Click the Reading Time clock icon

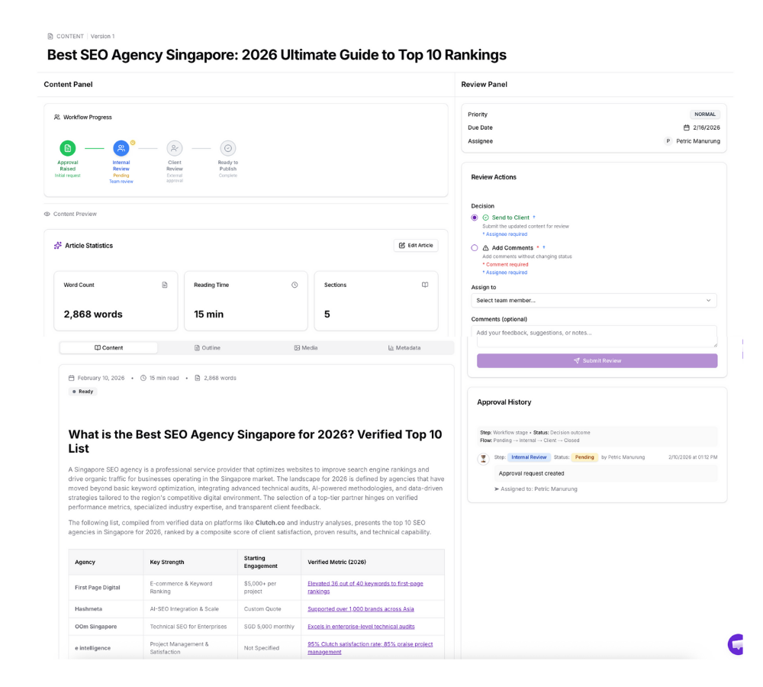295,285
